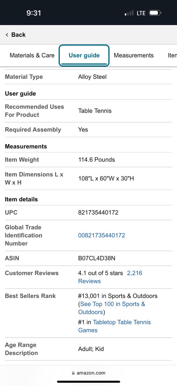Tap the cellular signal bars icon
Screen dimensions: 177x386
pos(129,13)
